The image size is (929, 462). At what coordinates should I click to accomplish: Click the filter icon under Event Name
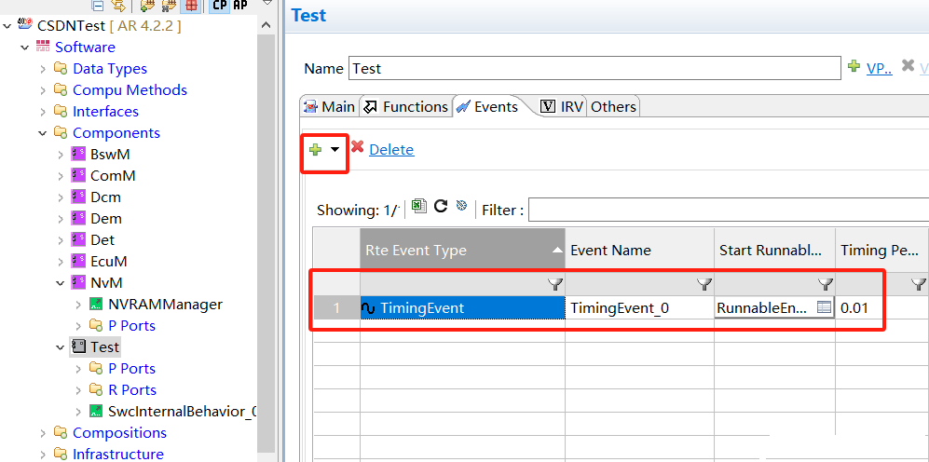(704, 284)
